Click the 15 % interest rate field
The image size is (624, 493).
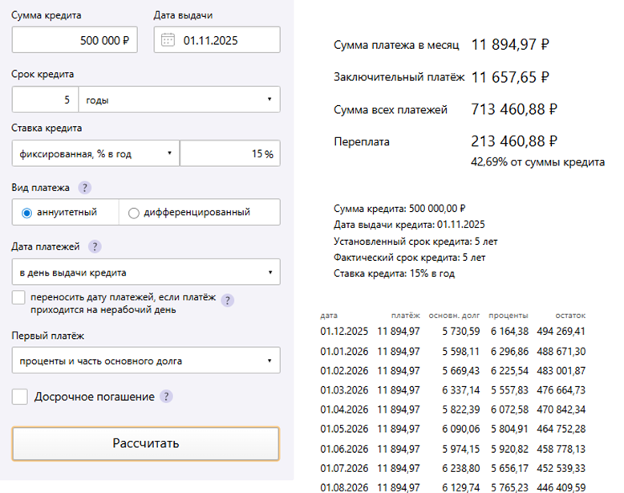click(229, 153)
